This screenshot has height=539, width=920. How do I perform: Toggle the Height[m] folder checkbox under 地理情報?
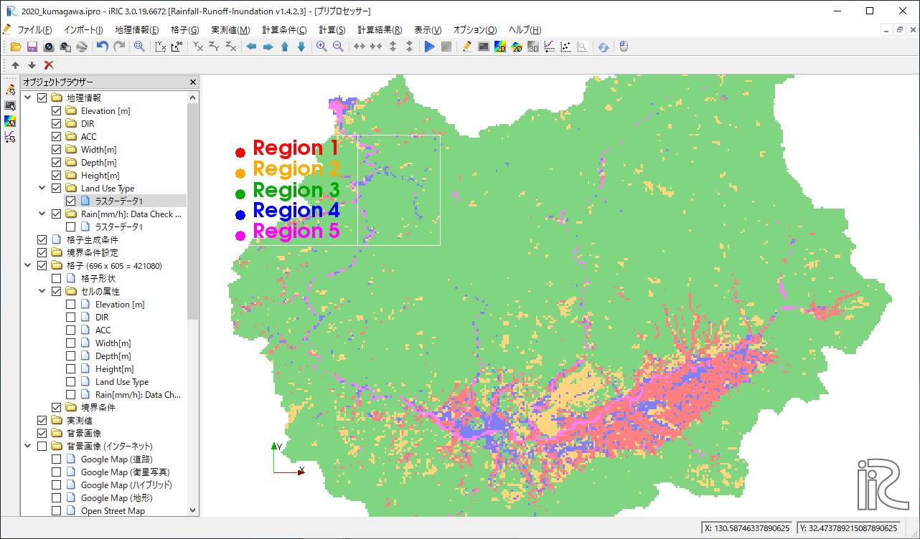(x=56, y=176)
